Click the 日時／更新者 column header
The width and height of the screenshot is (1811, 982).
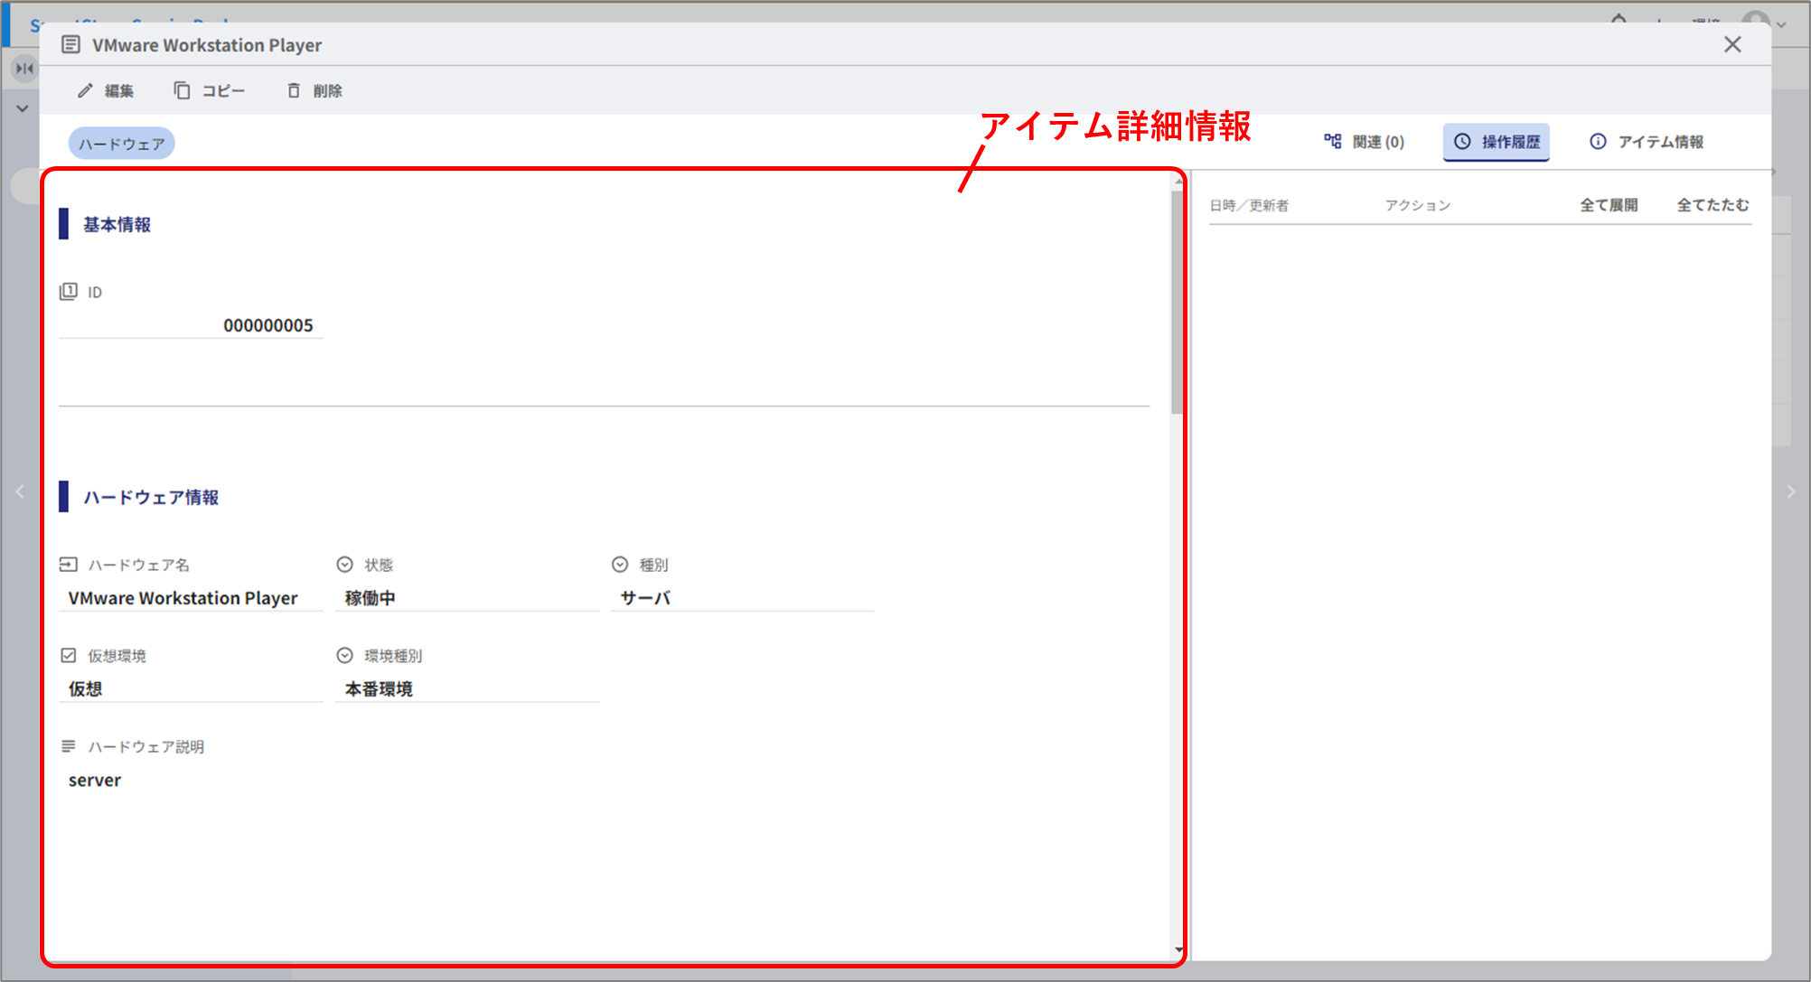[x=1249, y=205]
